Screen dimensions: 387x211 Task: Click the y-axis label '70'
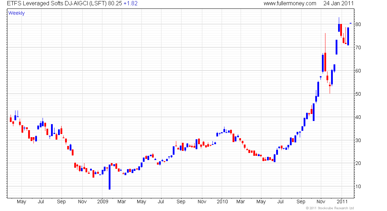[x=358, y=47]
